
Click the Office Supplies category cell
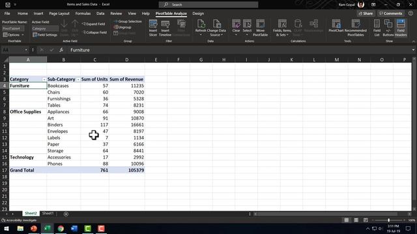click(x=28, y=112)
